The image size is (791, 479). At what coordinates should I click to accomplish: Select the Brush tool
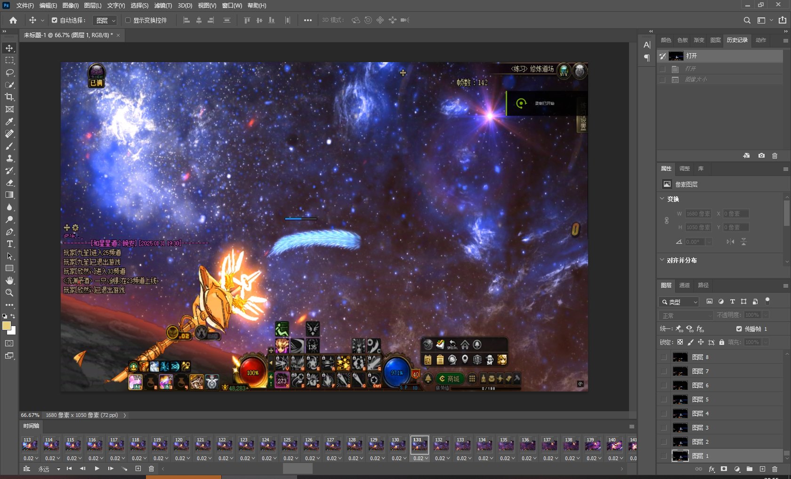coord(9,146)
